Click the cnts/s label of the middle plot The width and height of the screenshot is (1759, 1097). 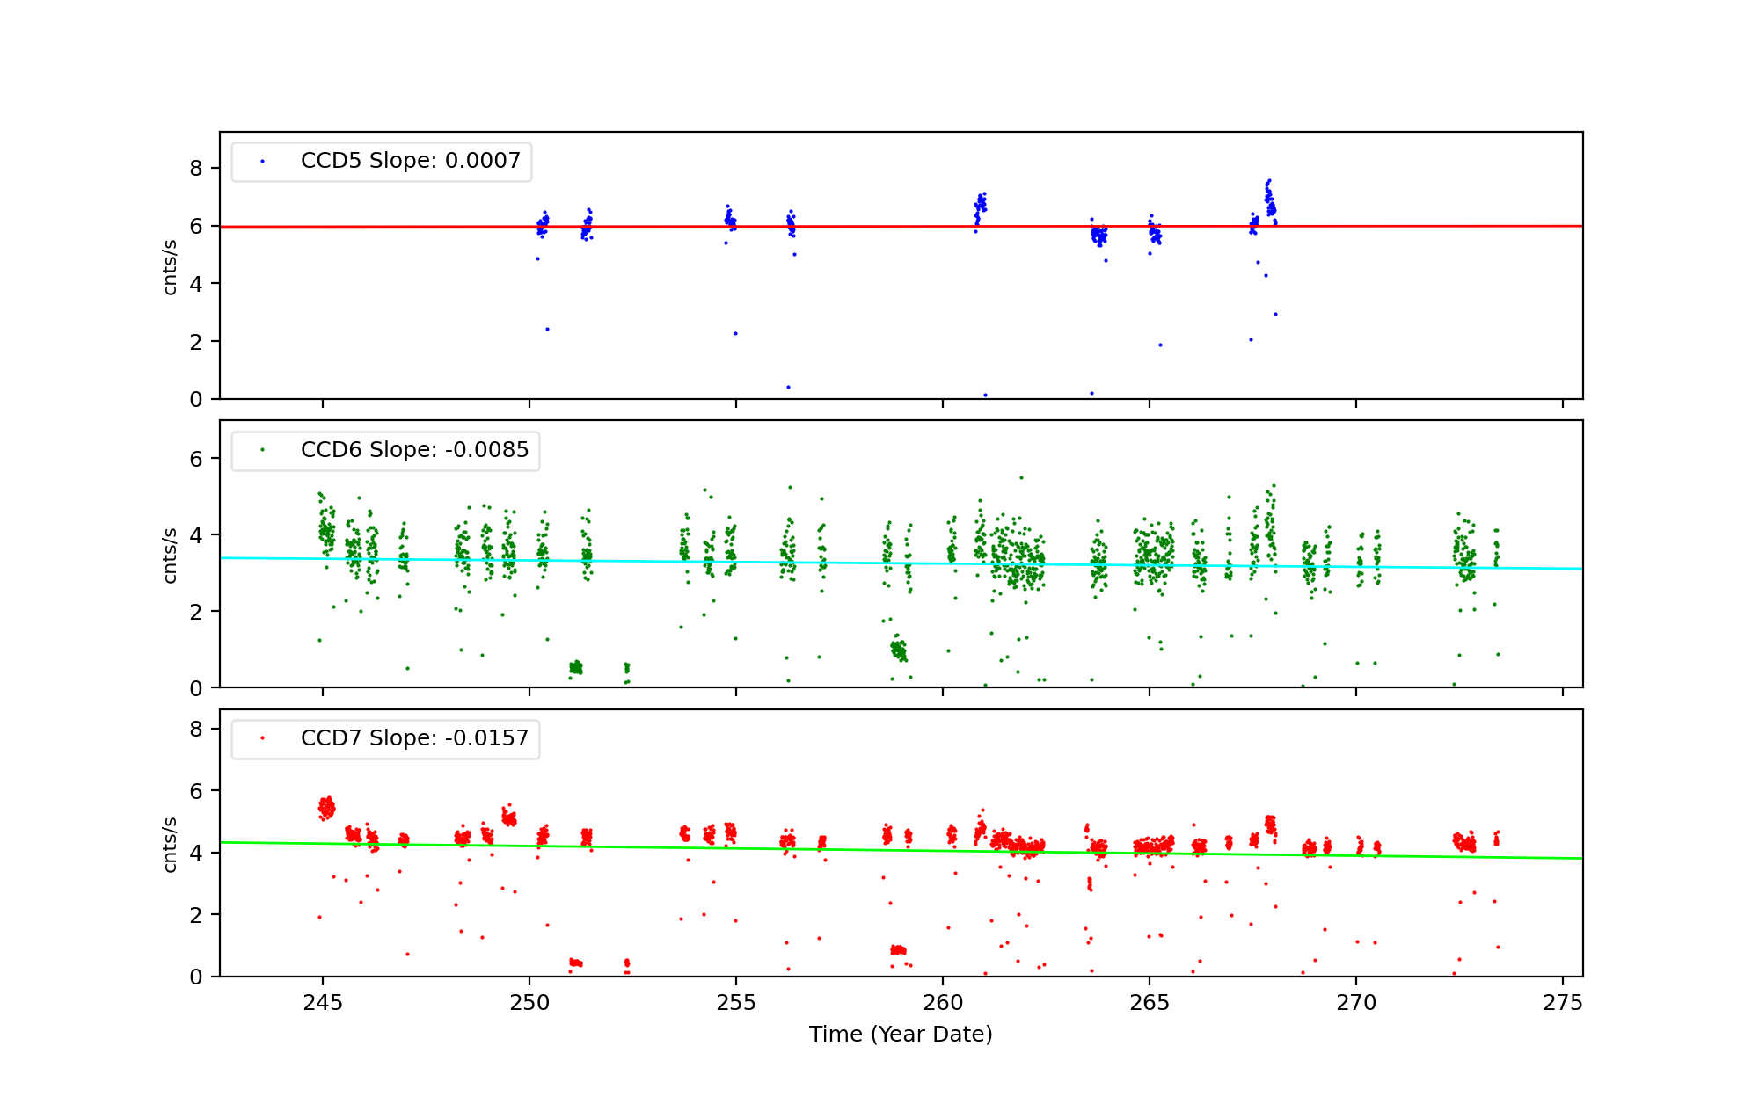171,555
